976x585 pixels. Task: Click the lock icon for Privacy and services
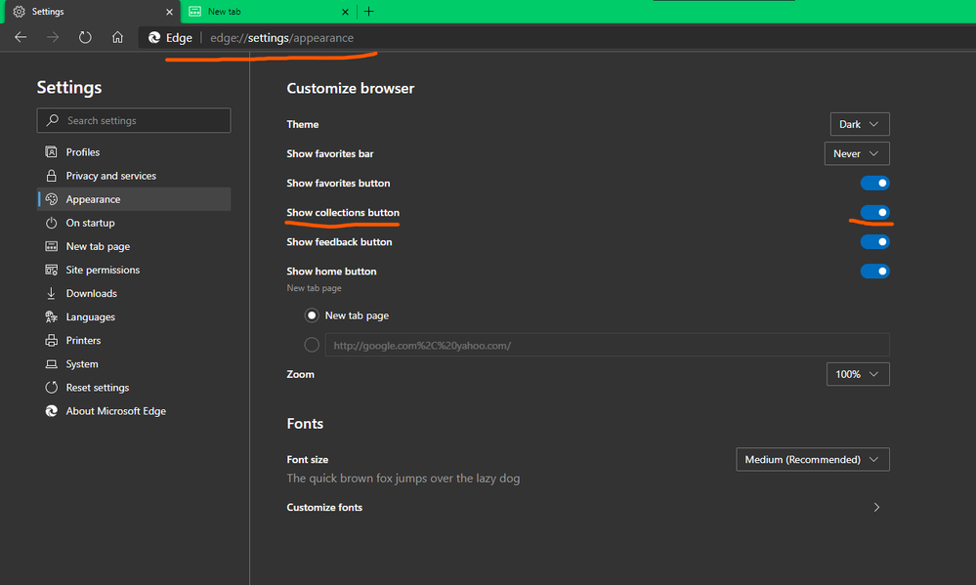point(52,176)
